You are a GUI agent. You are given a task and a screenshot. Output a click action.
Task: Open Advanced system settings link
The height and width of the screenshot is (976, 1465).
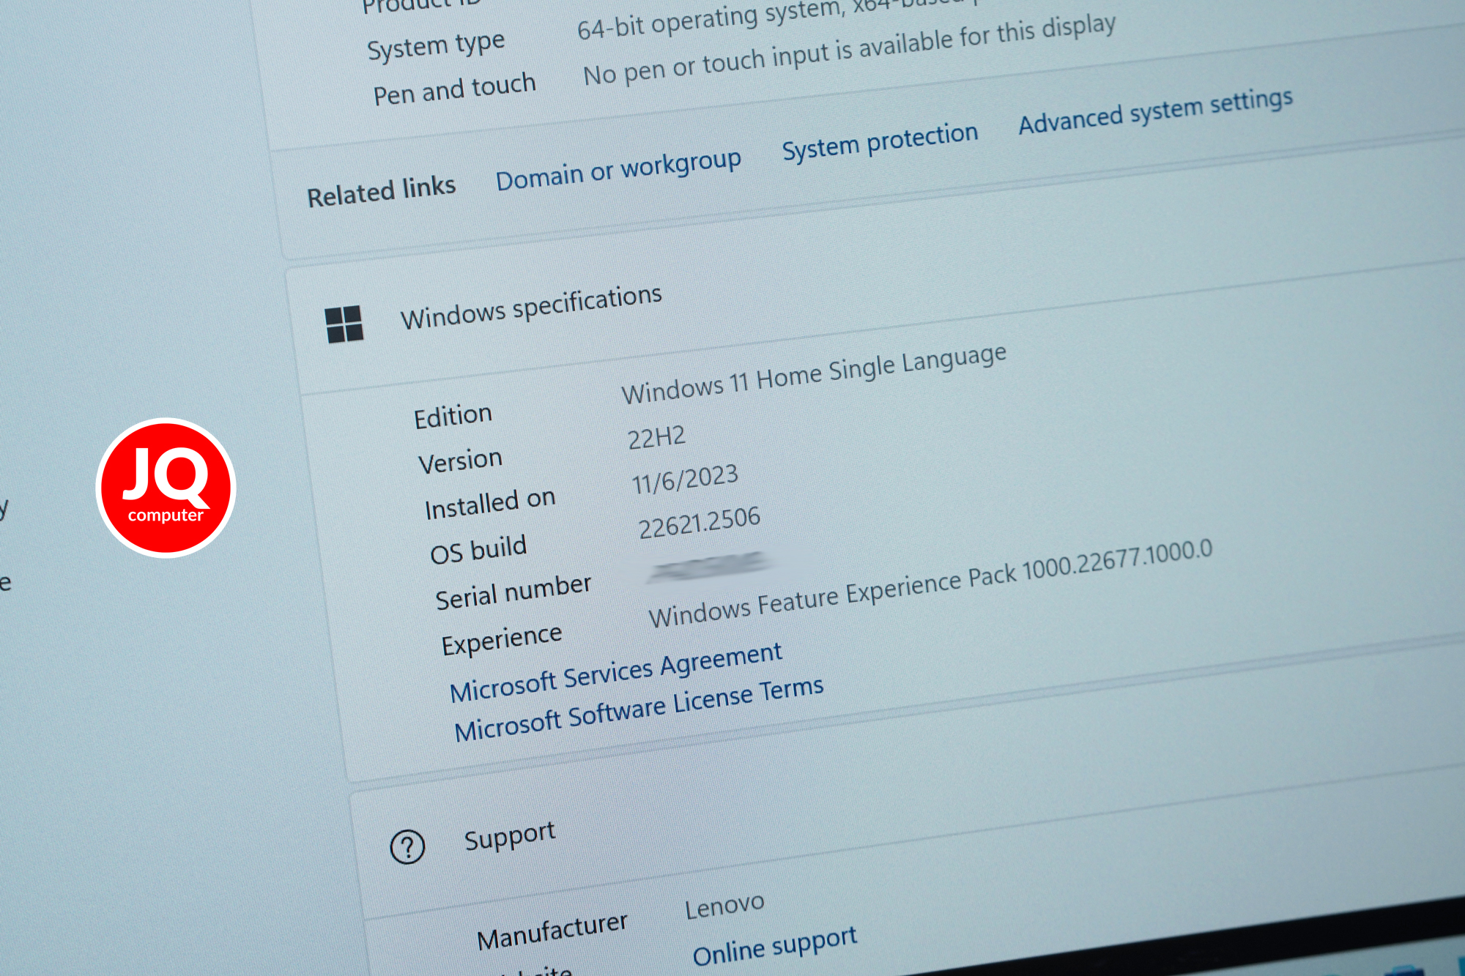(1155, 111)
